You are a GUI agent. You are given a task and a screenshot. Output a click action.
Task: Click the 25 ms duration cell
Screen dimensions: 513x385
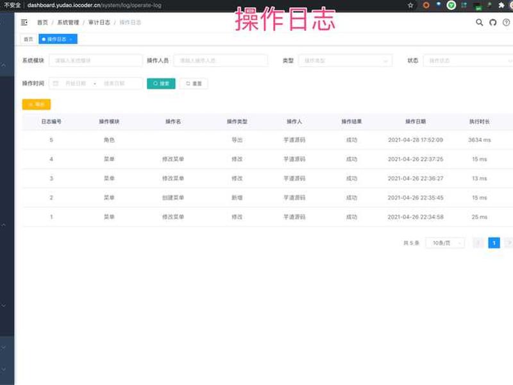(479, 217)
